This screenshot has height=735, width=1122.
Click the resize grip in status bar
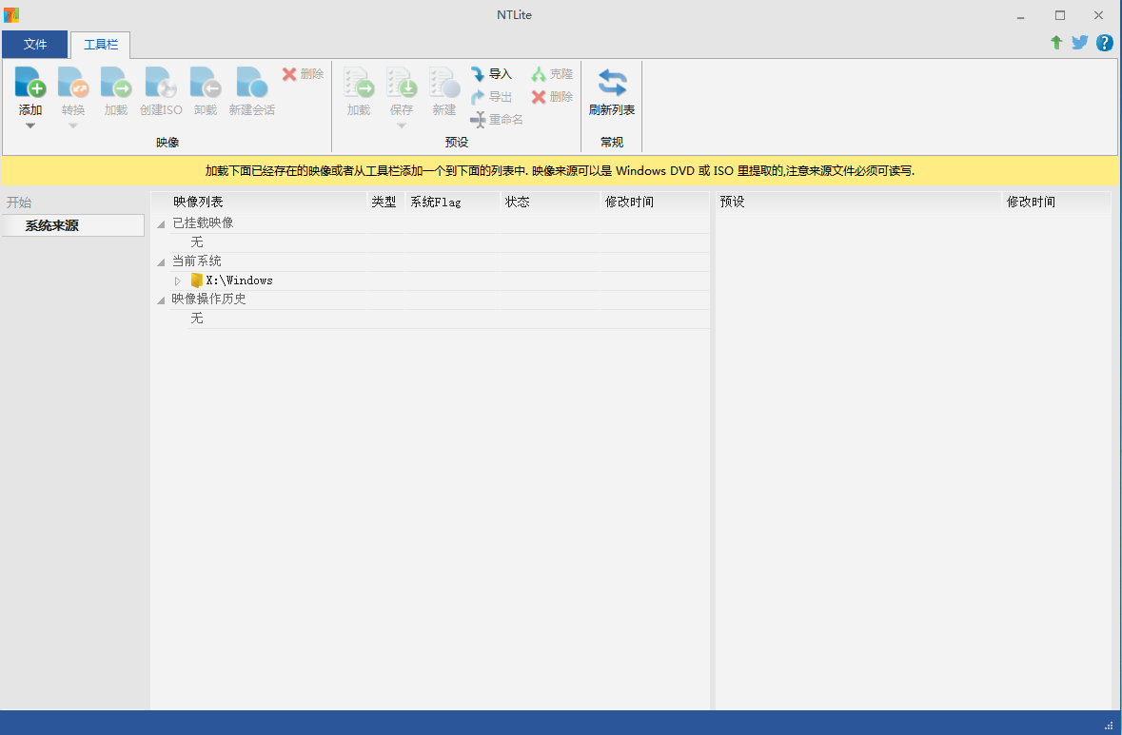tap(1109, 725)
